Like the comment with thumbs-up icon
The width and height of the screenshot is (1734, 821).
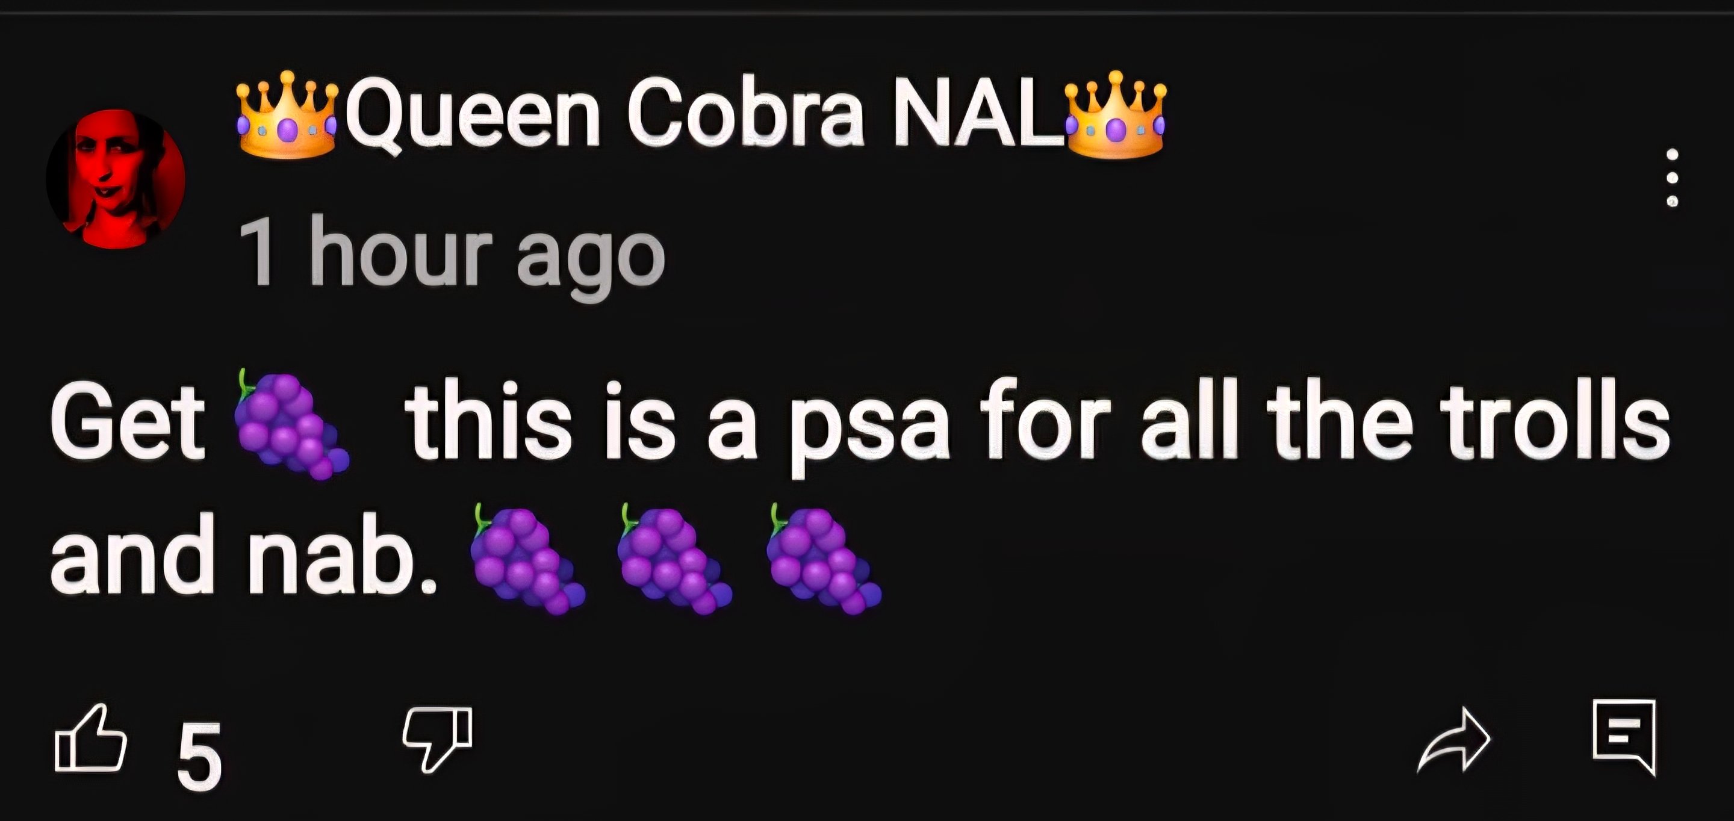pyautogui.click(x=90, y=738)
